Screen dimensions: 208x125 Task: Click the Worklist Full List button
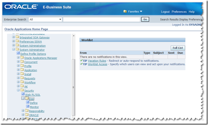(178, 48)
